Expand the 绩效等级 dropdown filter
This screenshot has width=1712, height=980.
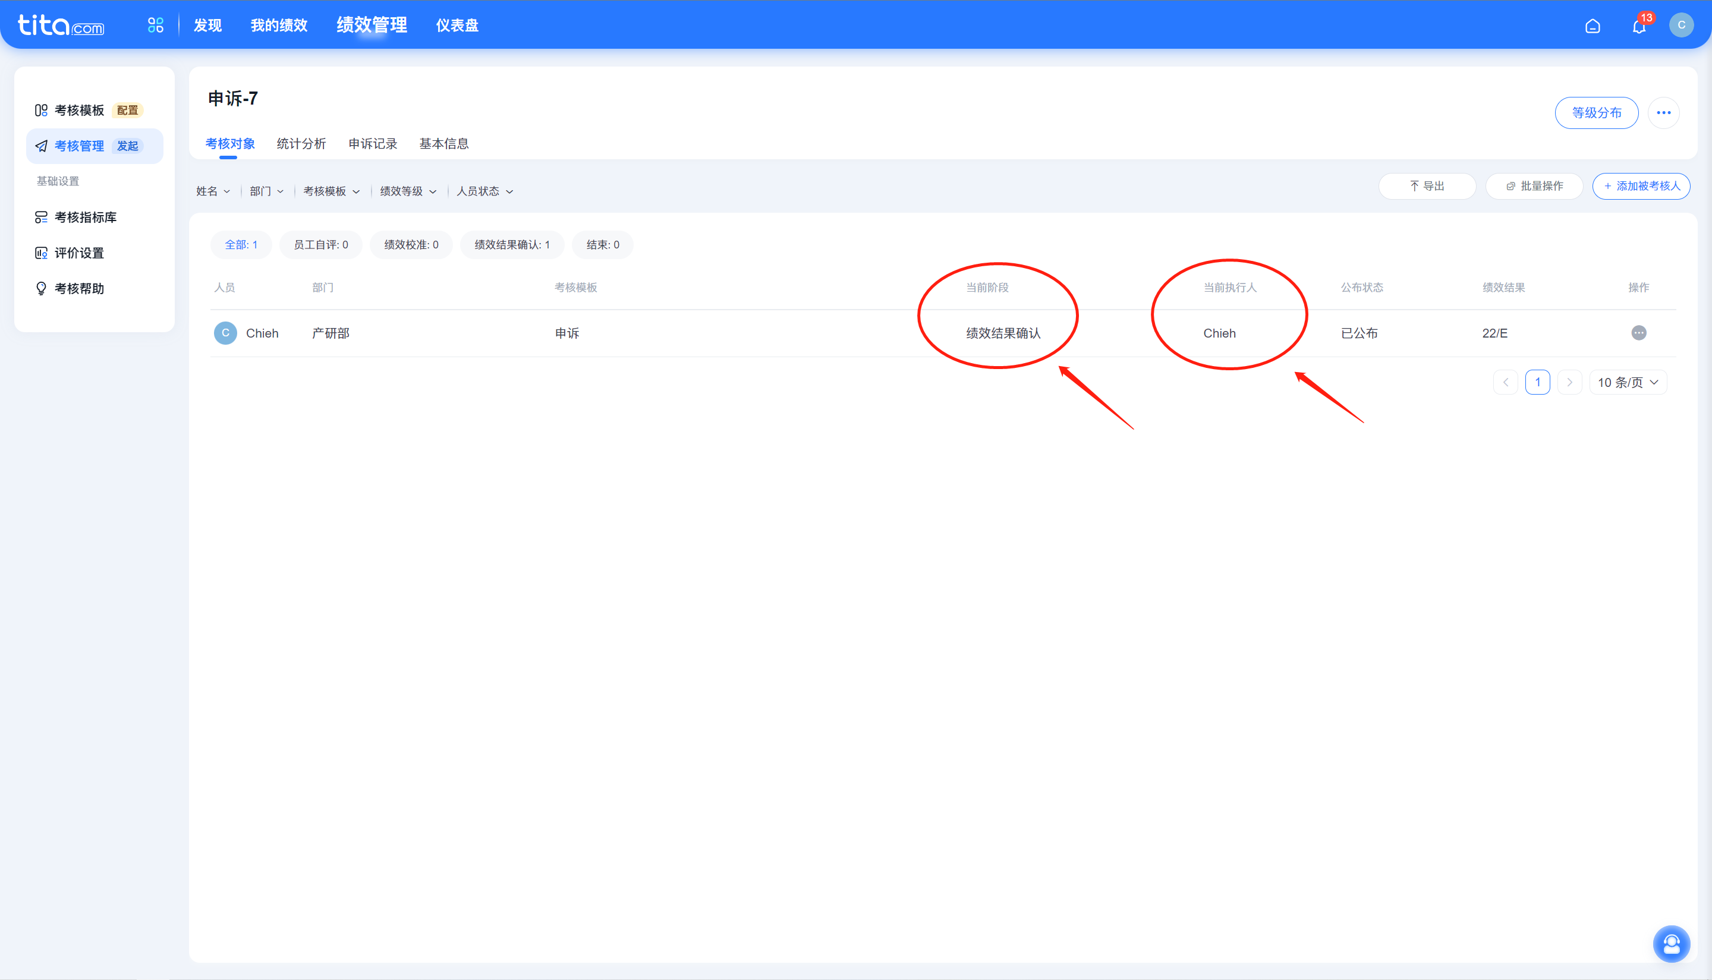(x=407, y=190)
